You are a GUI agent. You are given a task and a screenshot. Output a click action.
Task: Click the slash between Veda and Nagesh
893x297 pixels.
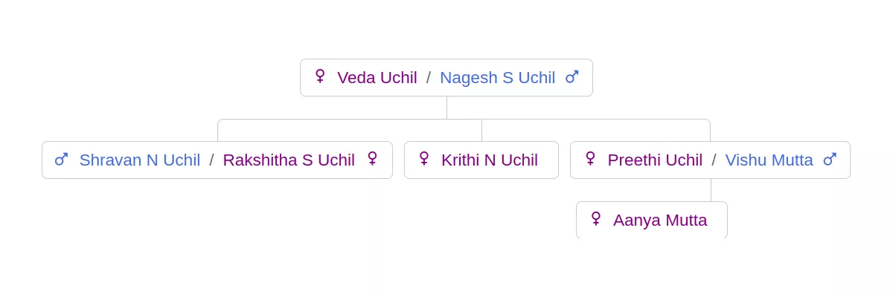pyautogui.click(x=429, y=77)
